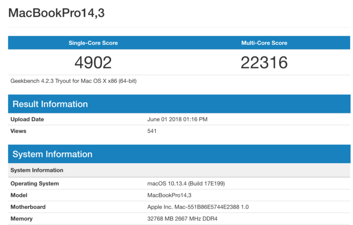Select the Views row label
This screenshot has width=353, height=225.
pyautogui.click(x=18, y=131)
